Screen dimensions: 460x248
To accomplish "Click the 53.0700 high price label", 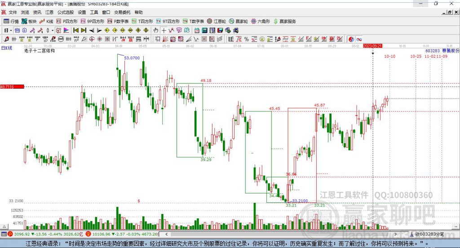I will (x=132, y=58).
